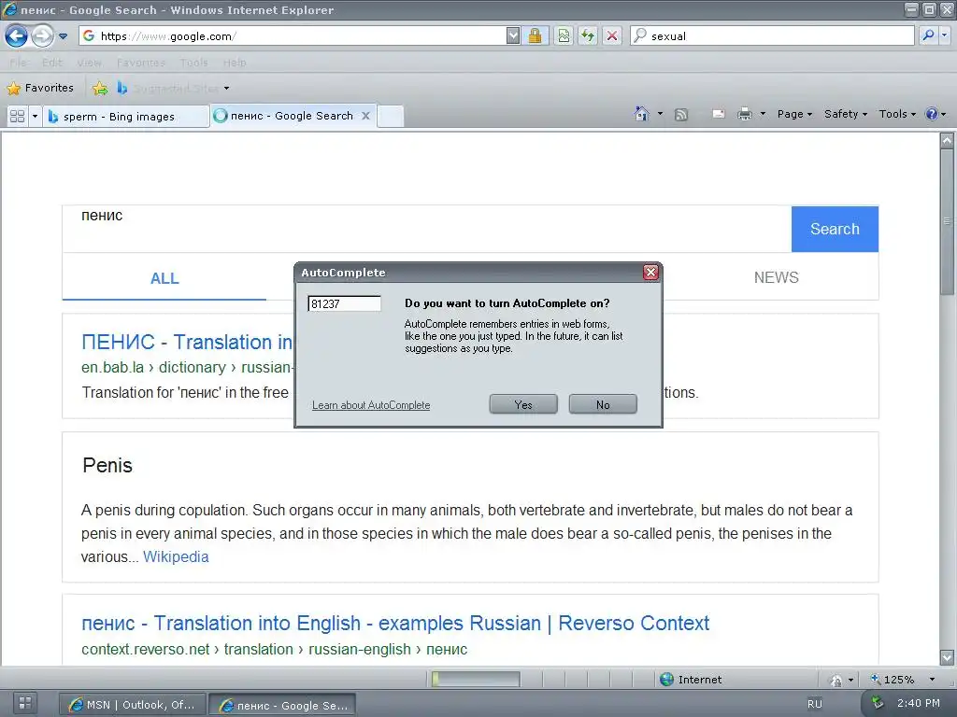Open the Safety command menu

tap(845, 114)
